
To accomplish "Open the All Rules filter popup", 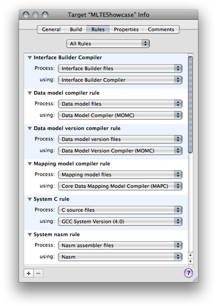I will click(108, 44).
